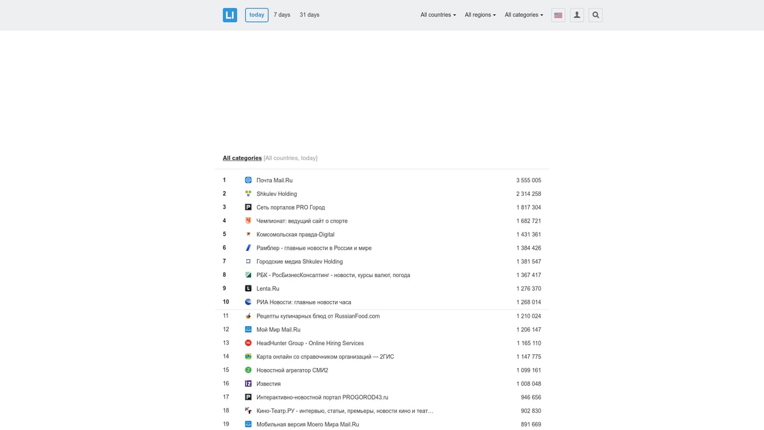Click the Почта Mail.Ru favicon
The width and height of the screenshot is (764, 430).
coord(248,180)
